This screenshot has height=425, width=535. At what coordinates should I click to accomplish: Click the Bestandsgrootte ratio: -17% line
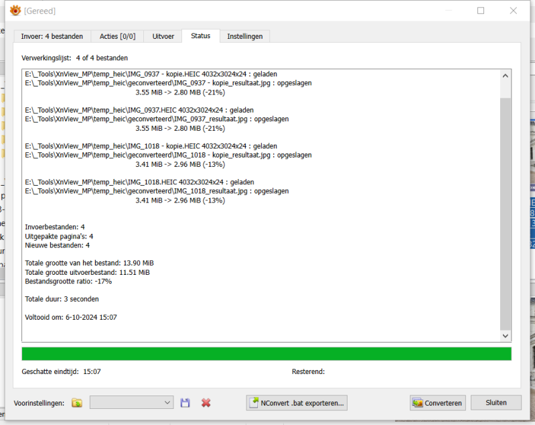68,281
